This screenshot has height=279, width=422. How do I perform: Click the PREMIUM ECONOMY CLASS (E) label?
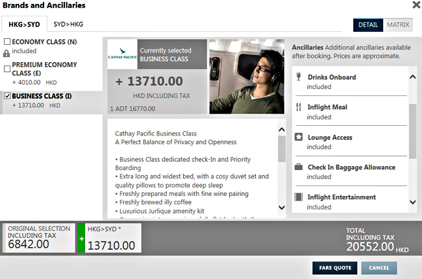44,69
